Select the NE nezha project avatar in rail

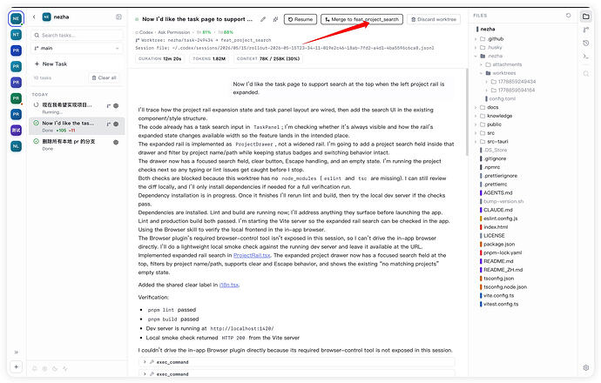[x=16, y=18]
